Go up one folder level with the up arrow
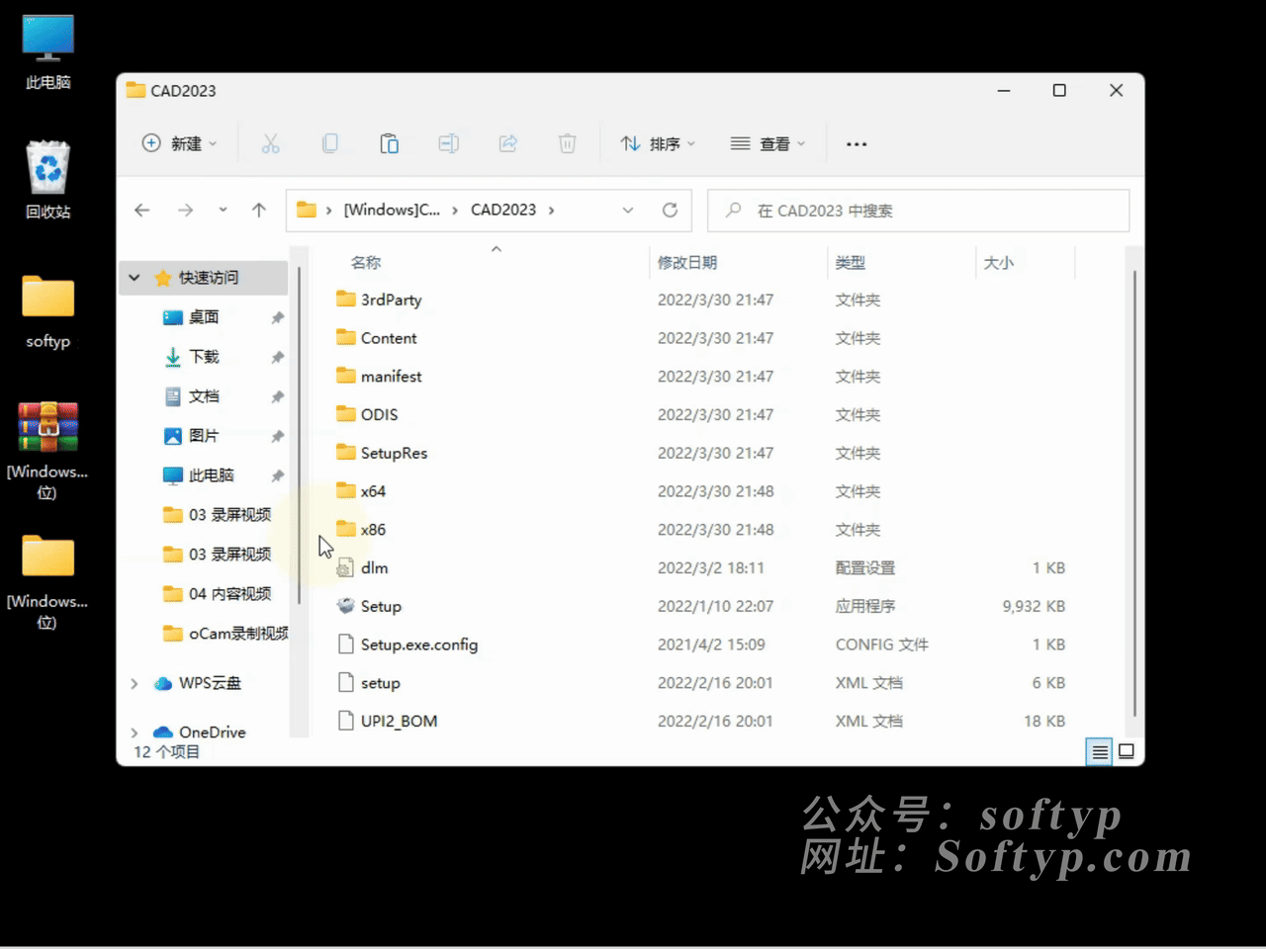 click(259, 210)
